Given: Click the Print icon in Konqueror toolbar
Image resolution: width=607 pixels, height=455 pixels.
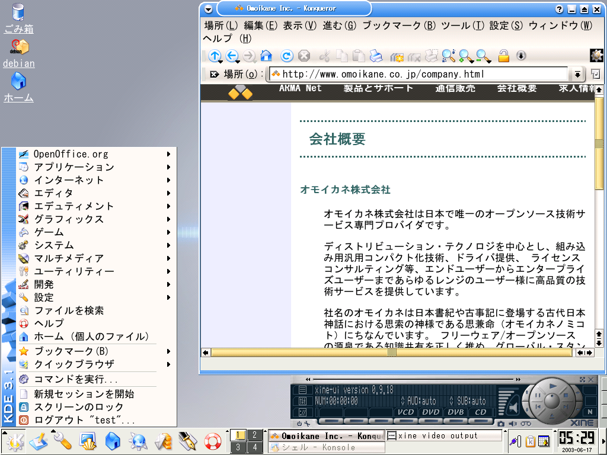Looking at the screenshot, I should (x=375, y=56).
